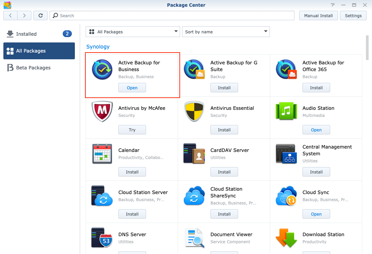Install Cloud Station Server
Screen dimensions: 372x254
[x=132, y=214]
